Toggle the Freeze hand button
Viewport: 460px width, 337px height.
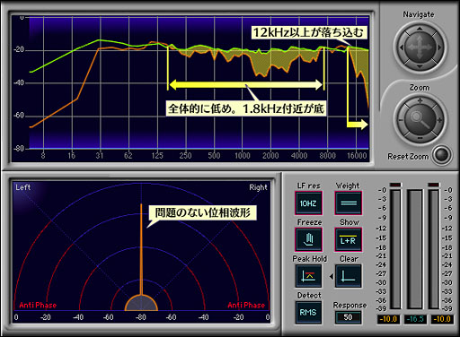(308, 239)
